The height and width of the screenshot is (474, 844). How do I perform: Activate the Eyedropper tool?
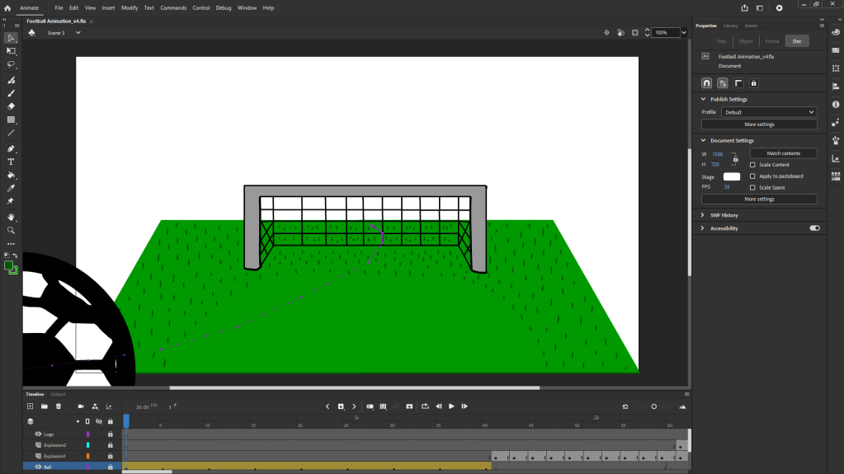click(x=12, y=189)
